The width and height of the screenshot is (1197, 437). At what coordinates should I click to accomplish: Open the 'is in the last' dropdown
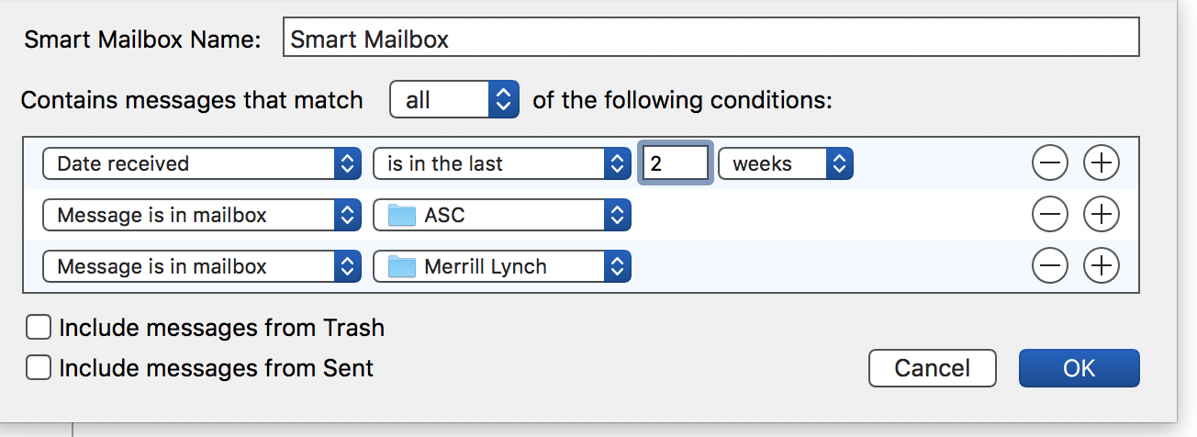pyautogui.click(x=501, y=164)
